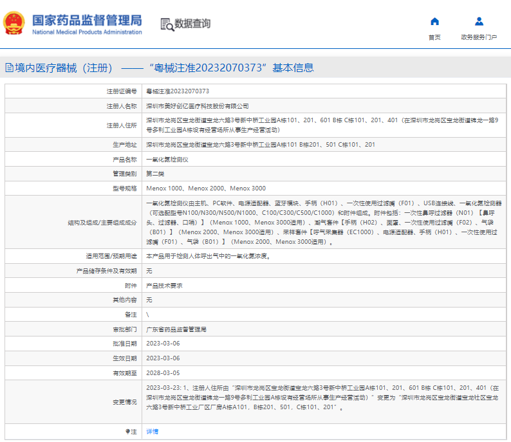The width and height of the screenshot is (511, 442).
Task: Select the 2023-03-23 change record text
Action: pos(322,398)
